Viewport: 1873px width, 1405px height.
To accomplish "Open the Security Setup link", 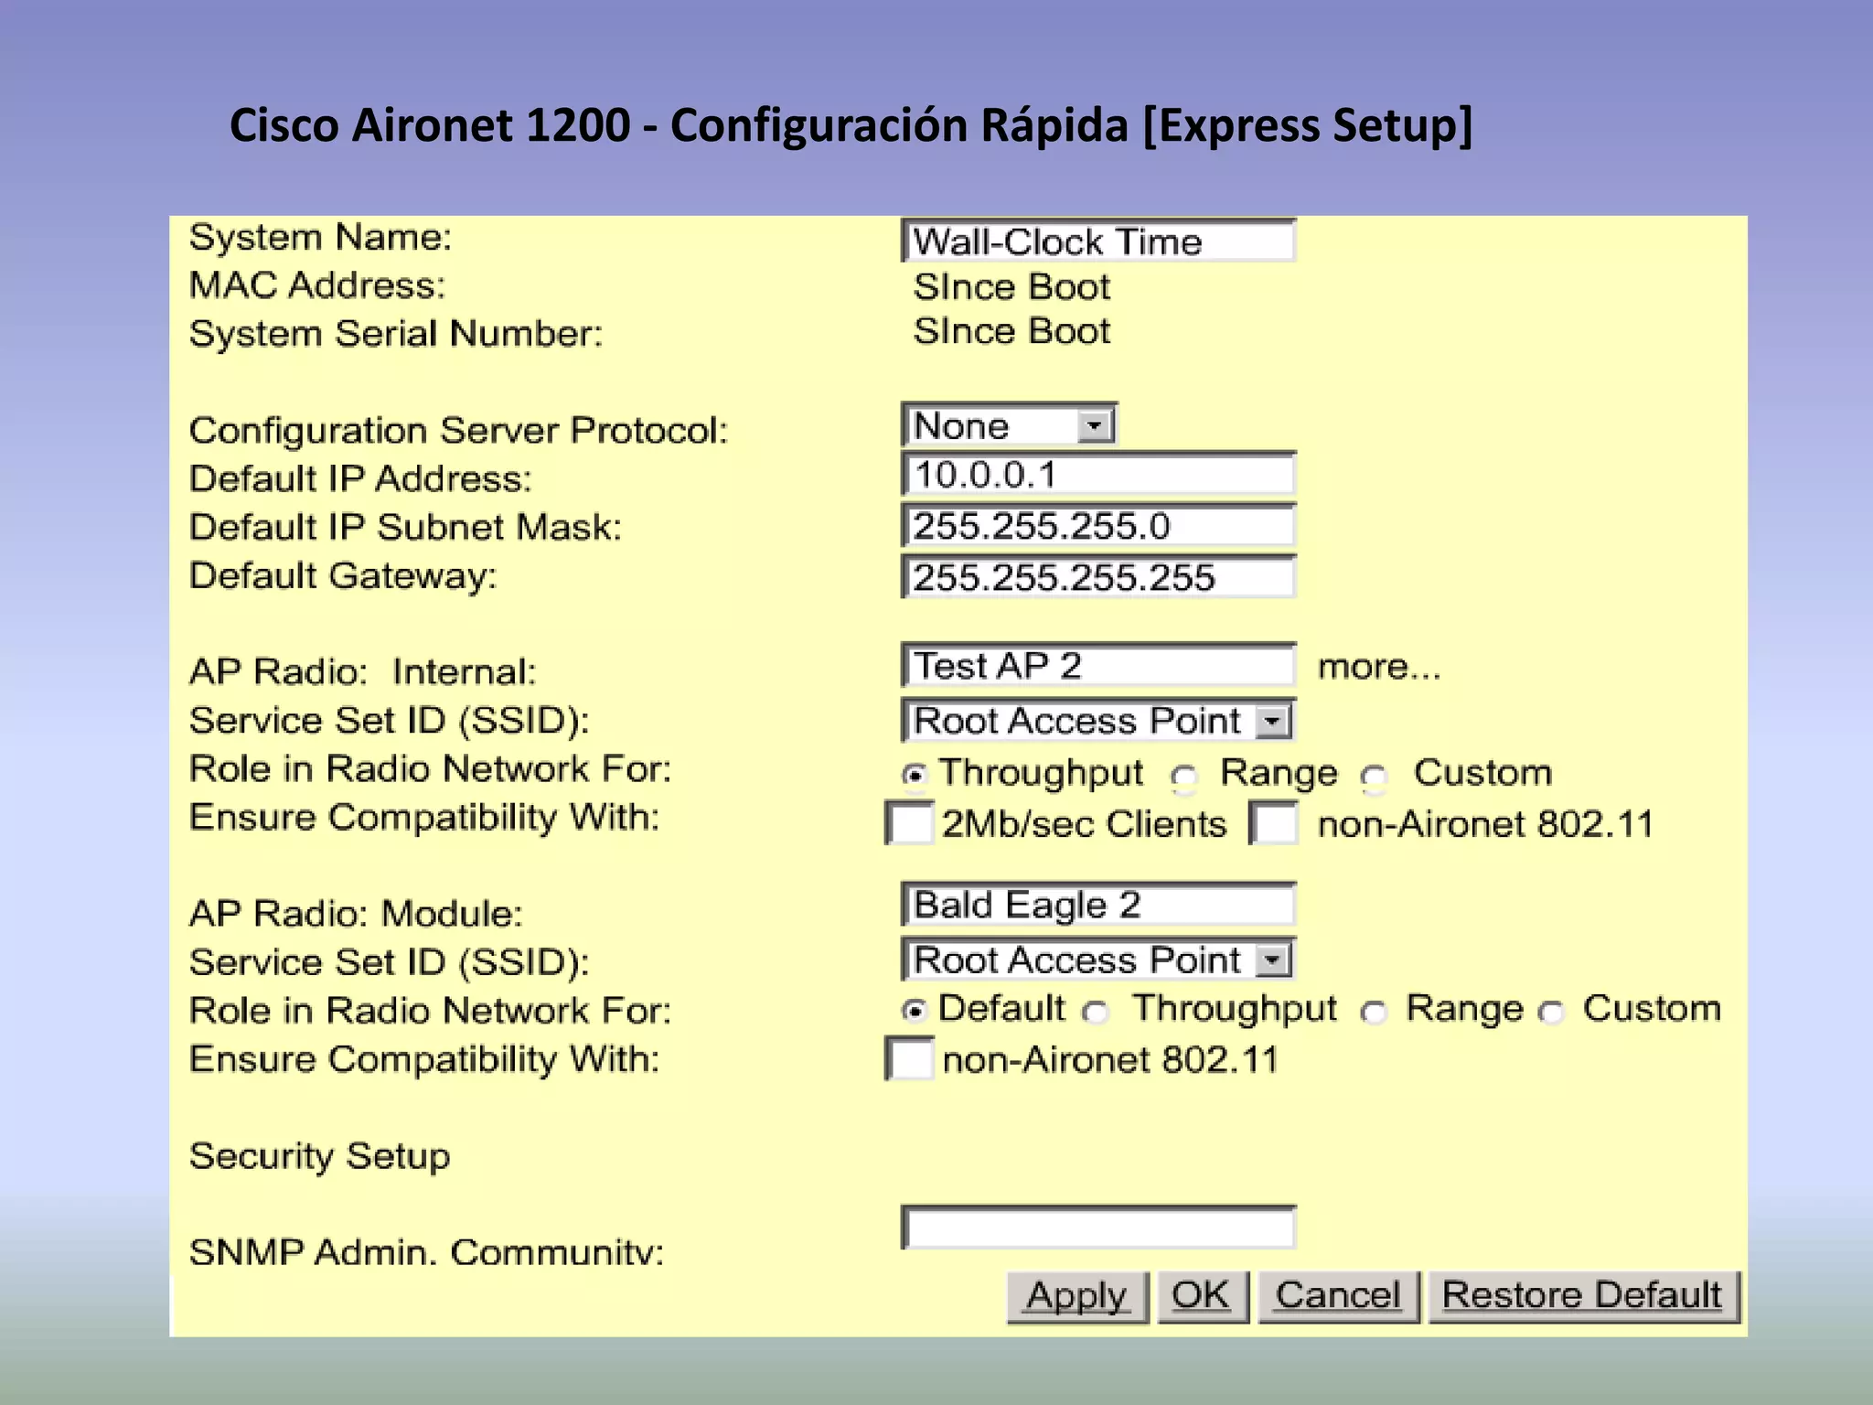I will pyautogui.click(x=319, y=1156).
